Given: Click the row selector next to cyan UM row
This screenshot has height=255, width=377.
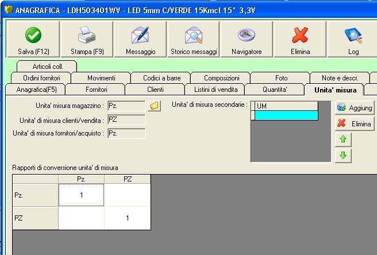Looking at the screenshot, I should [253, 115].
